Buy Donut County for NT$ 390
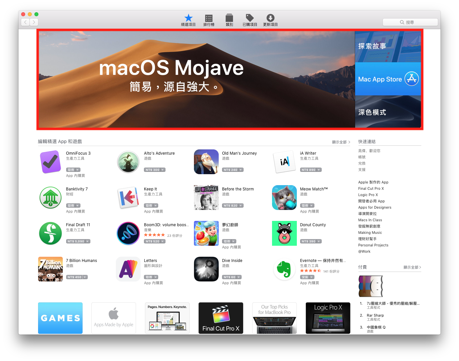 tap(308, 241)
